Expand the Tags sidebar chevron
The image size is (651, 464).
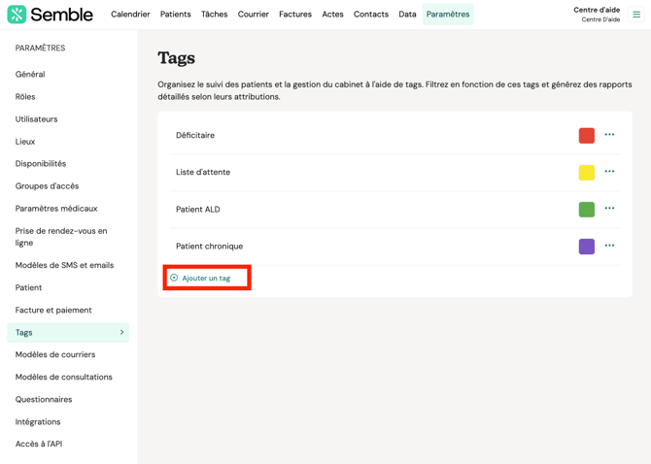121,333
